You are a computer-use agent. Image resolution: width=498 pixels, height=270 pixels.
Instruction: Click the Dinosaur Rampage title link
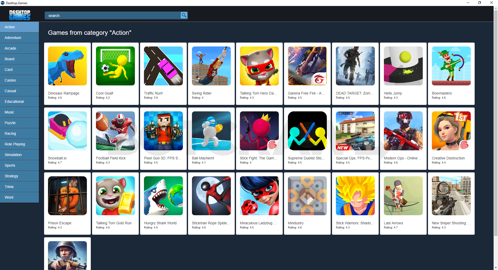pos(64,93)
